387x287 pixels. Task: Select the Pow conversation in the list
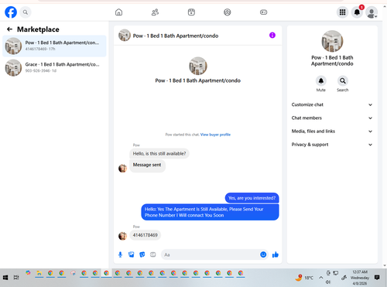pyautogui.click(x=54, y=46)
